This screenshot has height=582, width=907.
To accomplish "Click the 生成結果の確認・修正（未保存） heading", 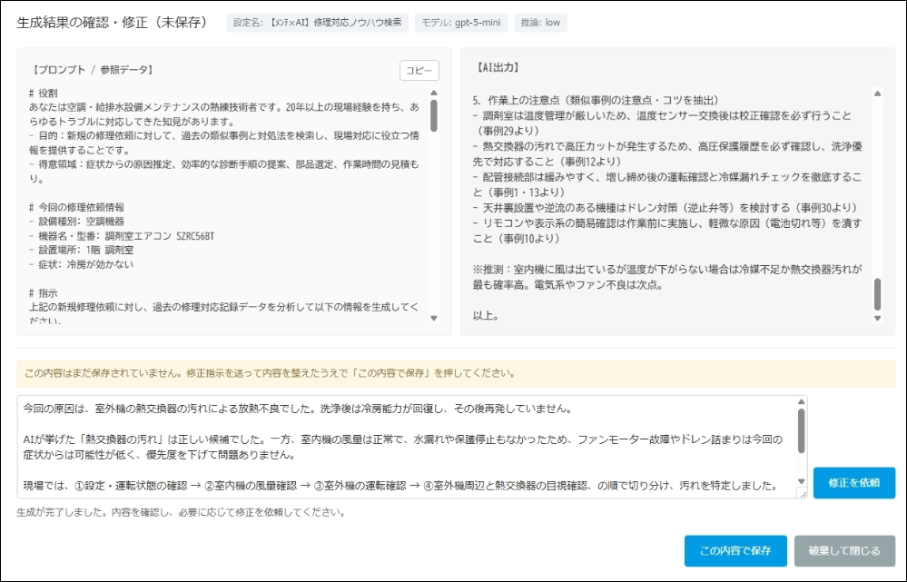I will click(x=112, y=23).
